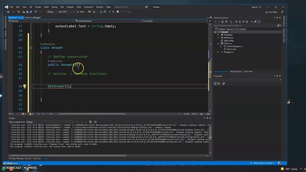The image size is (306, 172).
Task: Open the Edit menu
Action: pyautogui.click(x=18, y=7)
